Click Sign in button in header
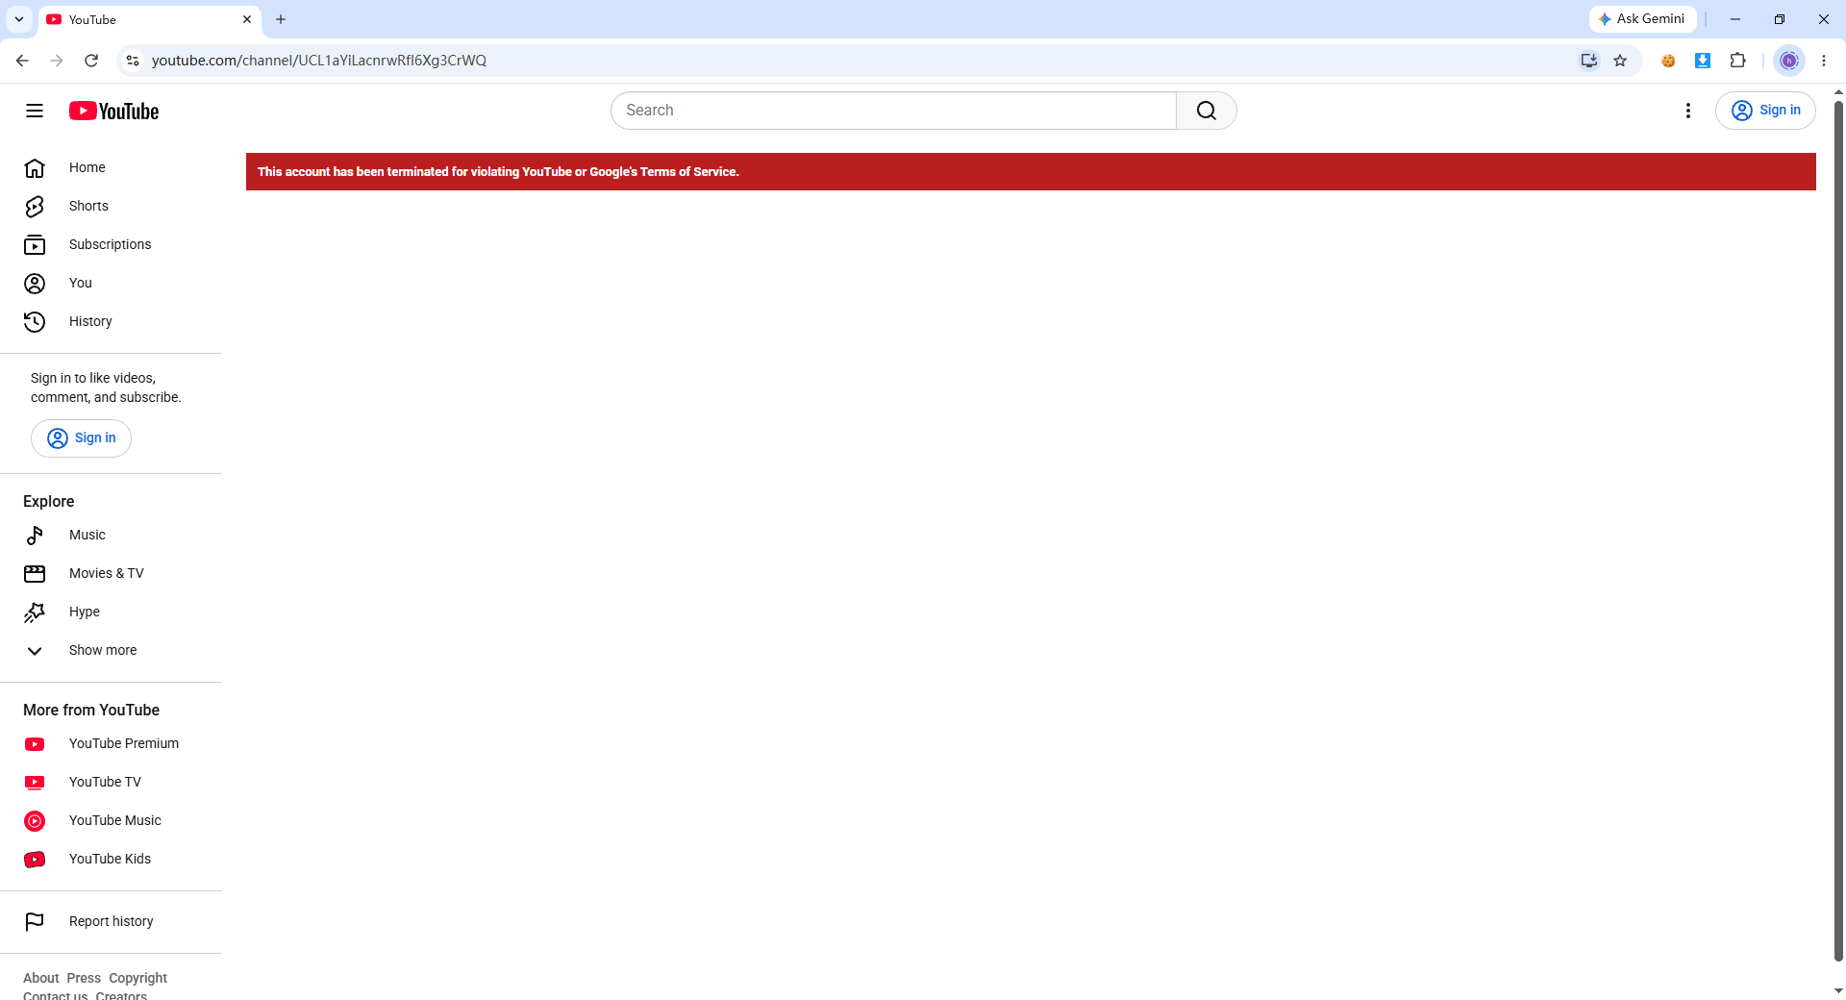Screen dimensions: 1846x1000 point(1765,111)
